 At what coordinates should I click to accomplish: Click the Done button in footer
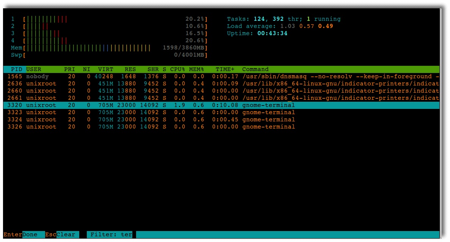pyautogui.click(x=33, y=234)
